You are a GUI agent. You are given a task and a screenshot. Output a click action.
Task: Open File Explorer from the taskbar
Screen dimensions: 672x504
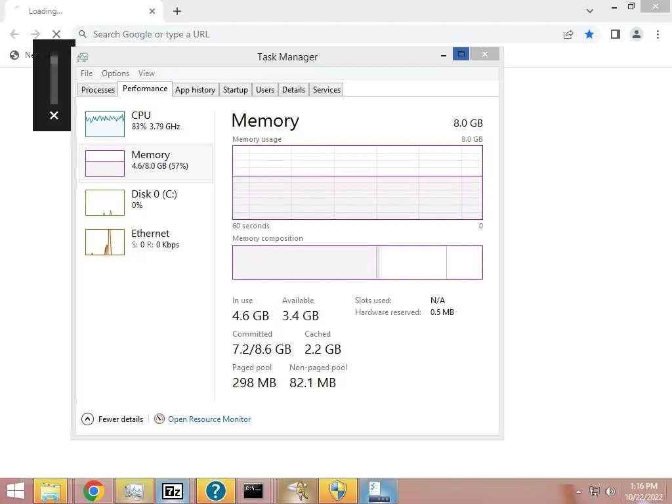(51, 491)
